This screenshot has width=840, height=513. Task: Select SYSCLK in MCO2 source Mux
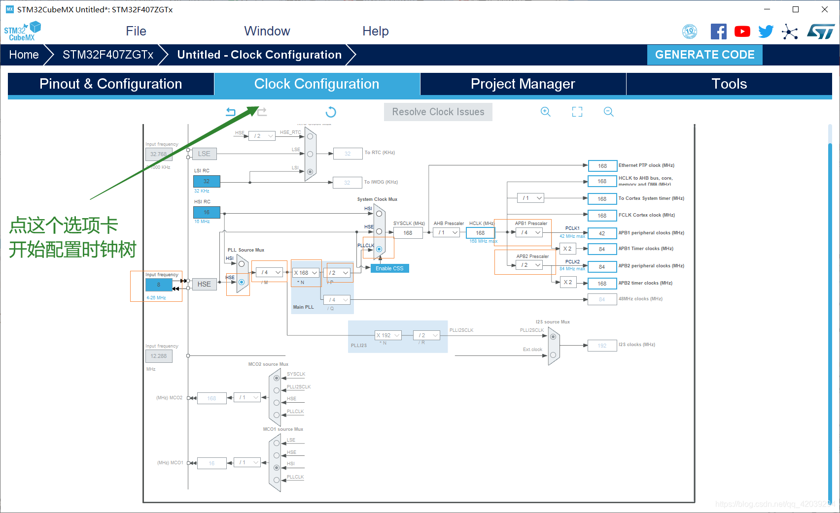(x=277, y=378)
